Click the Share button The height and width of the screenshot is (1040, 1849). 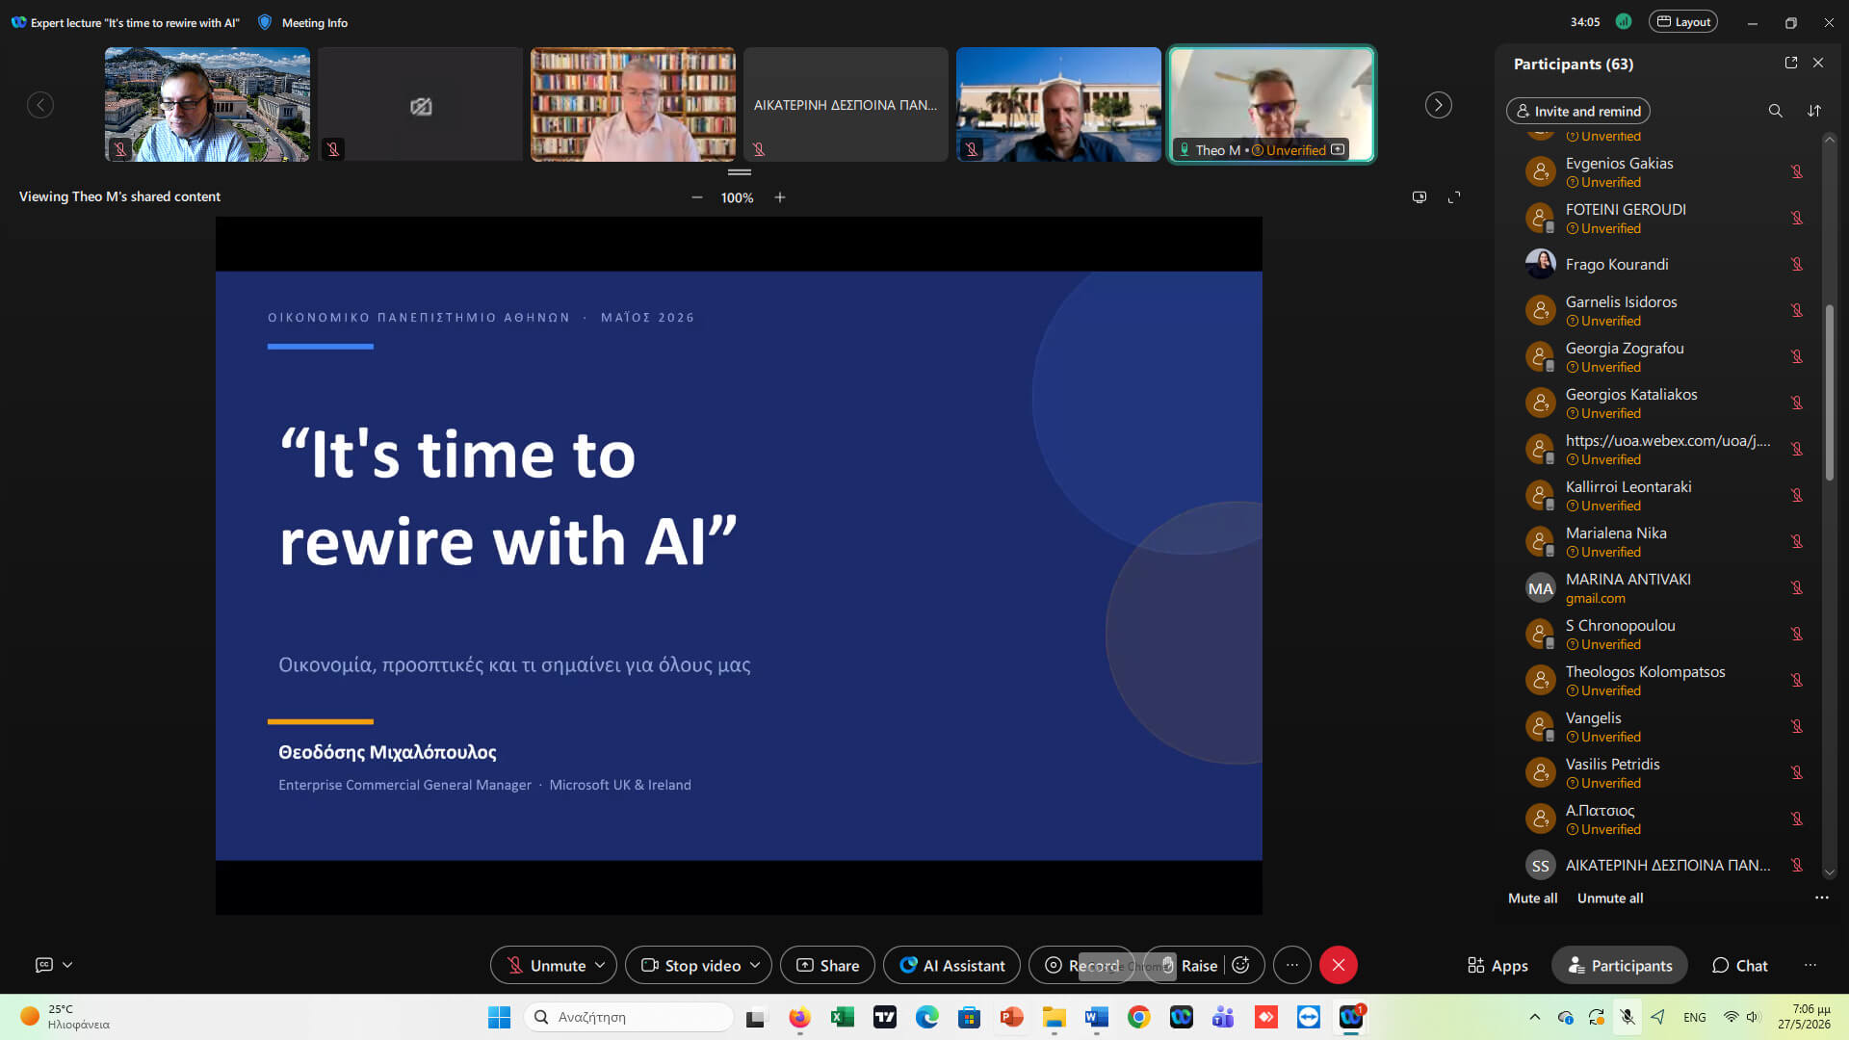(827, 965)
